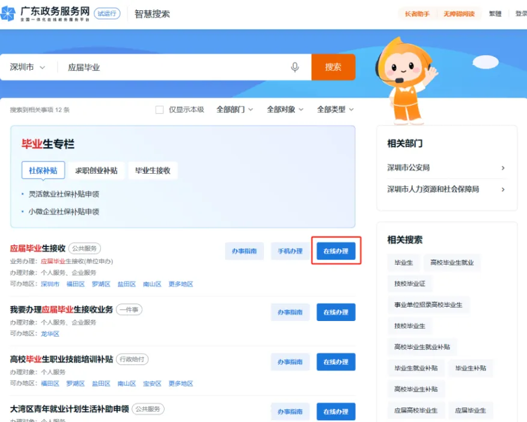Click the 试运行 trial badge
This screenshot has width=527, height=422.
point(107,14)
